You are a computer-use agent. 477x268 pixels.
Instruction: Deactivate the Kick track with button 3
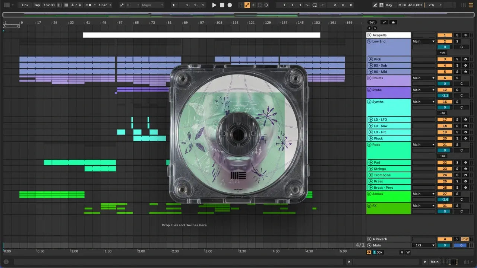pyautogui.click(x=445, y=59)
